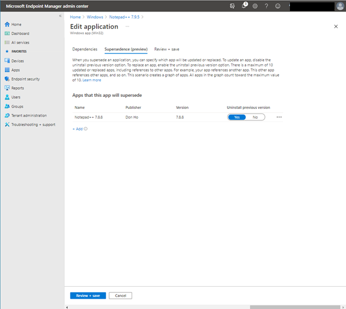Click the info icon next to Add

click(x=86, y=129)
